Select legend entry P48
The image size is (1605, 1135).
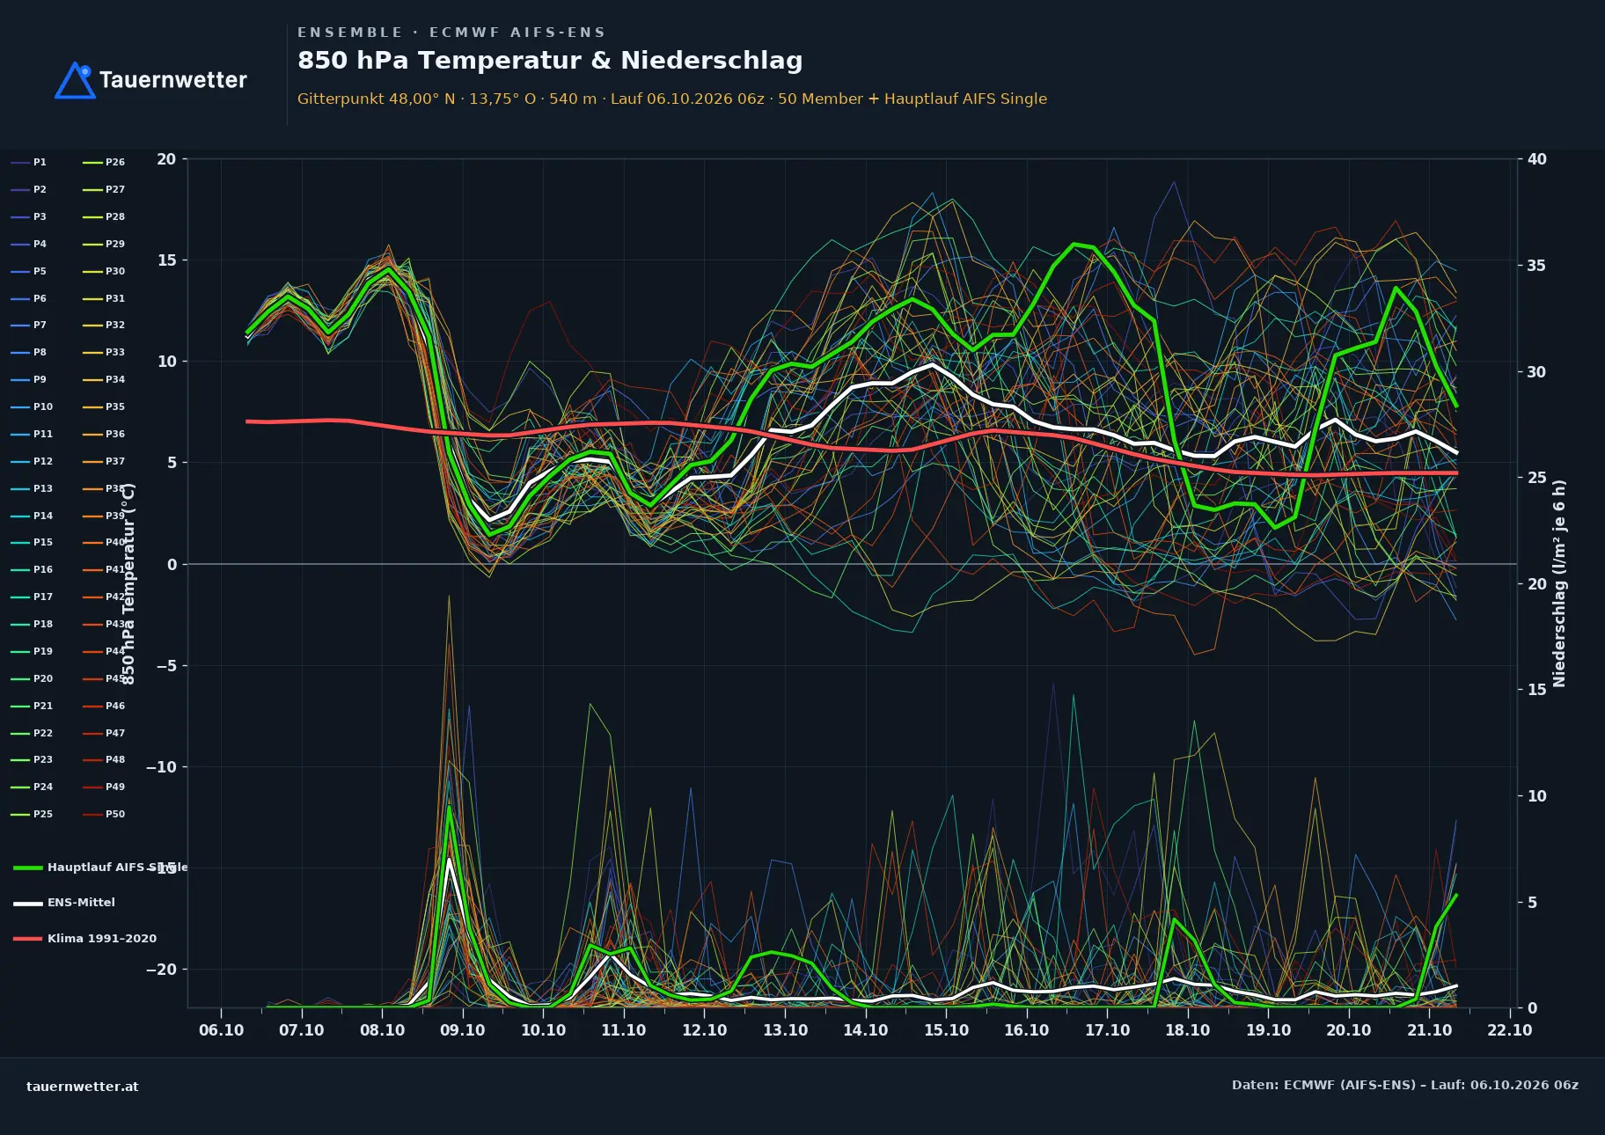[x=104, y=759]
